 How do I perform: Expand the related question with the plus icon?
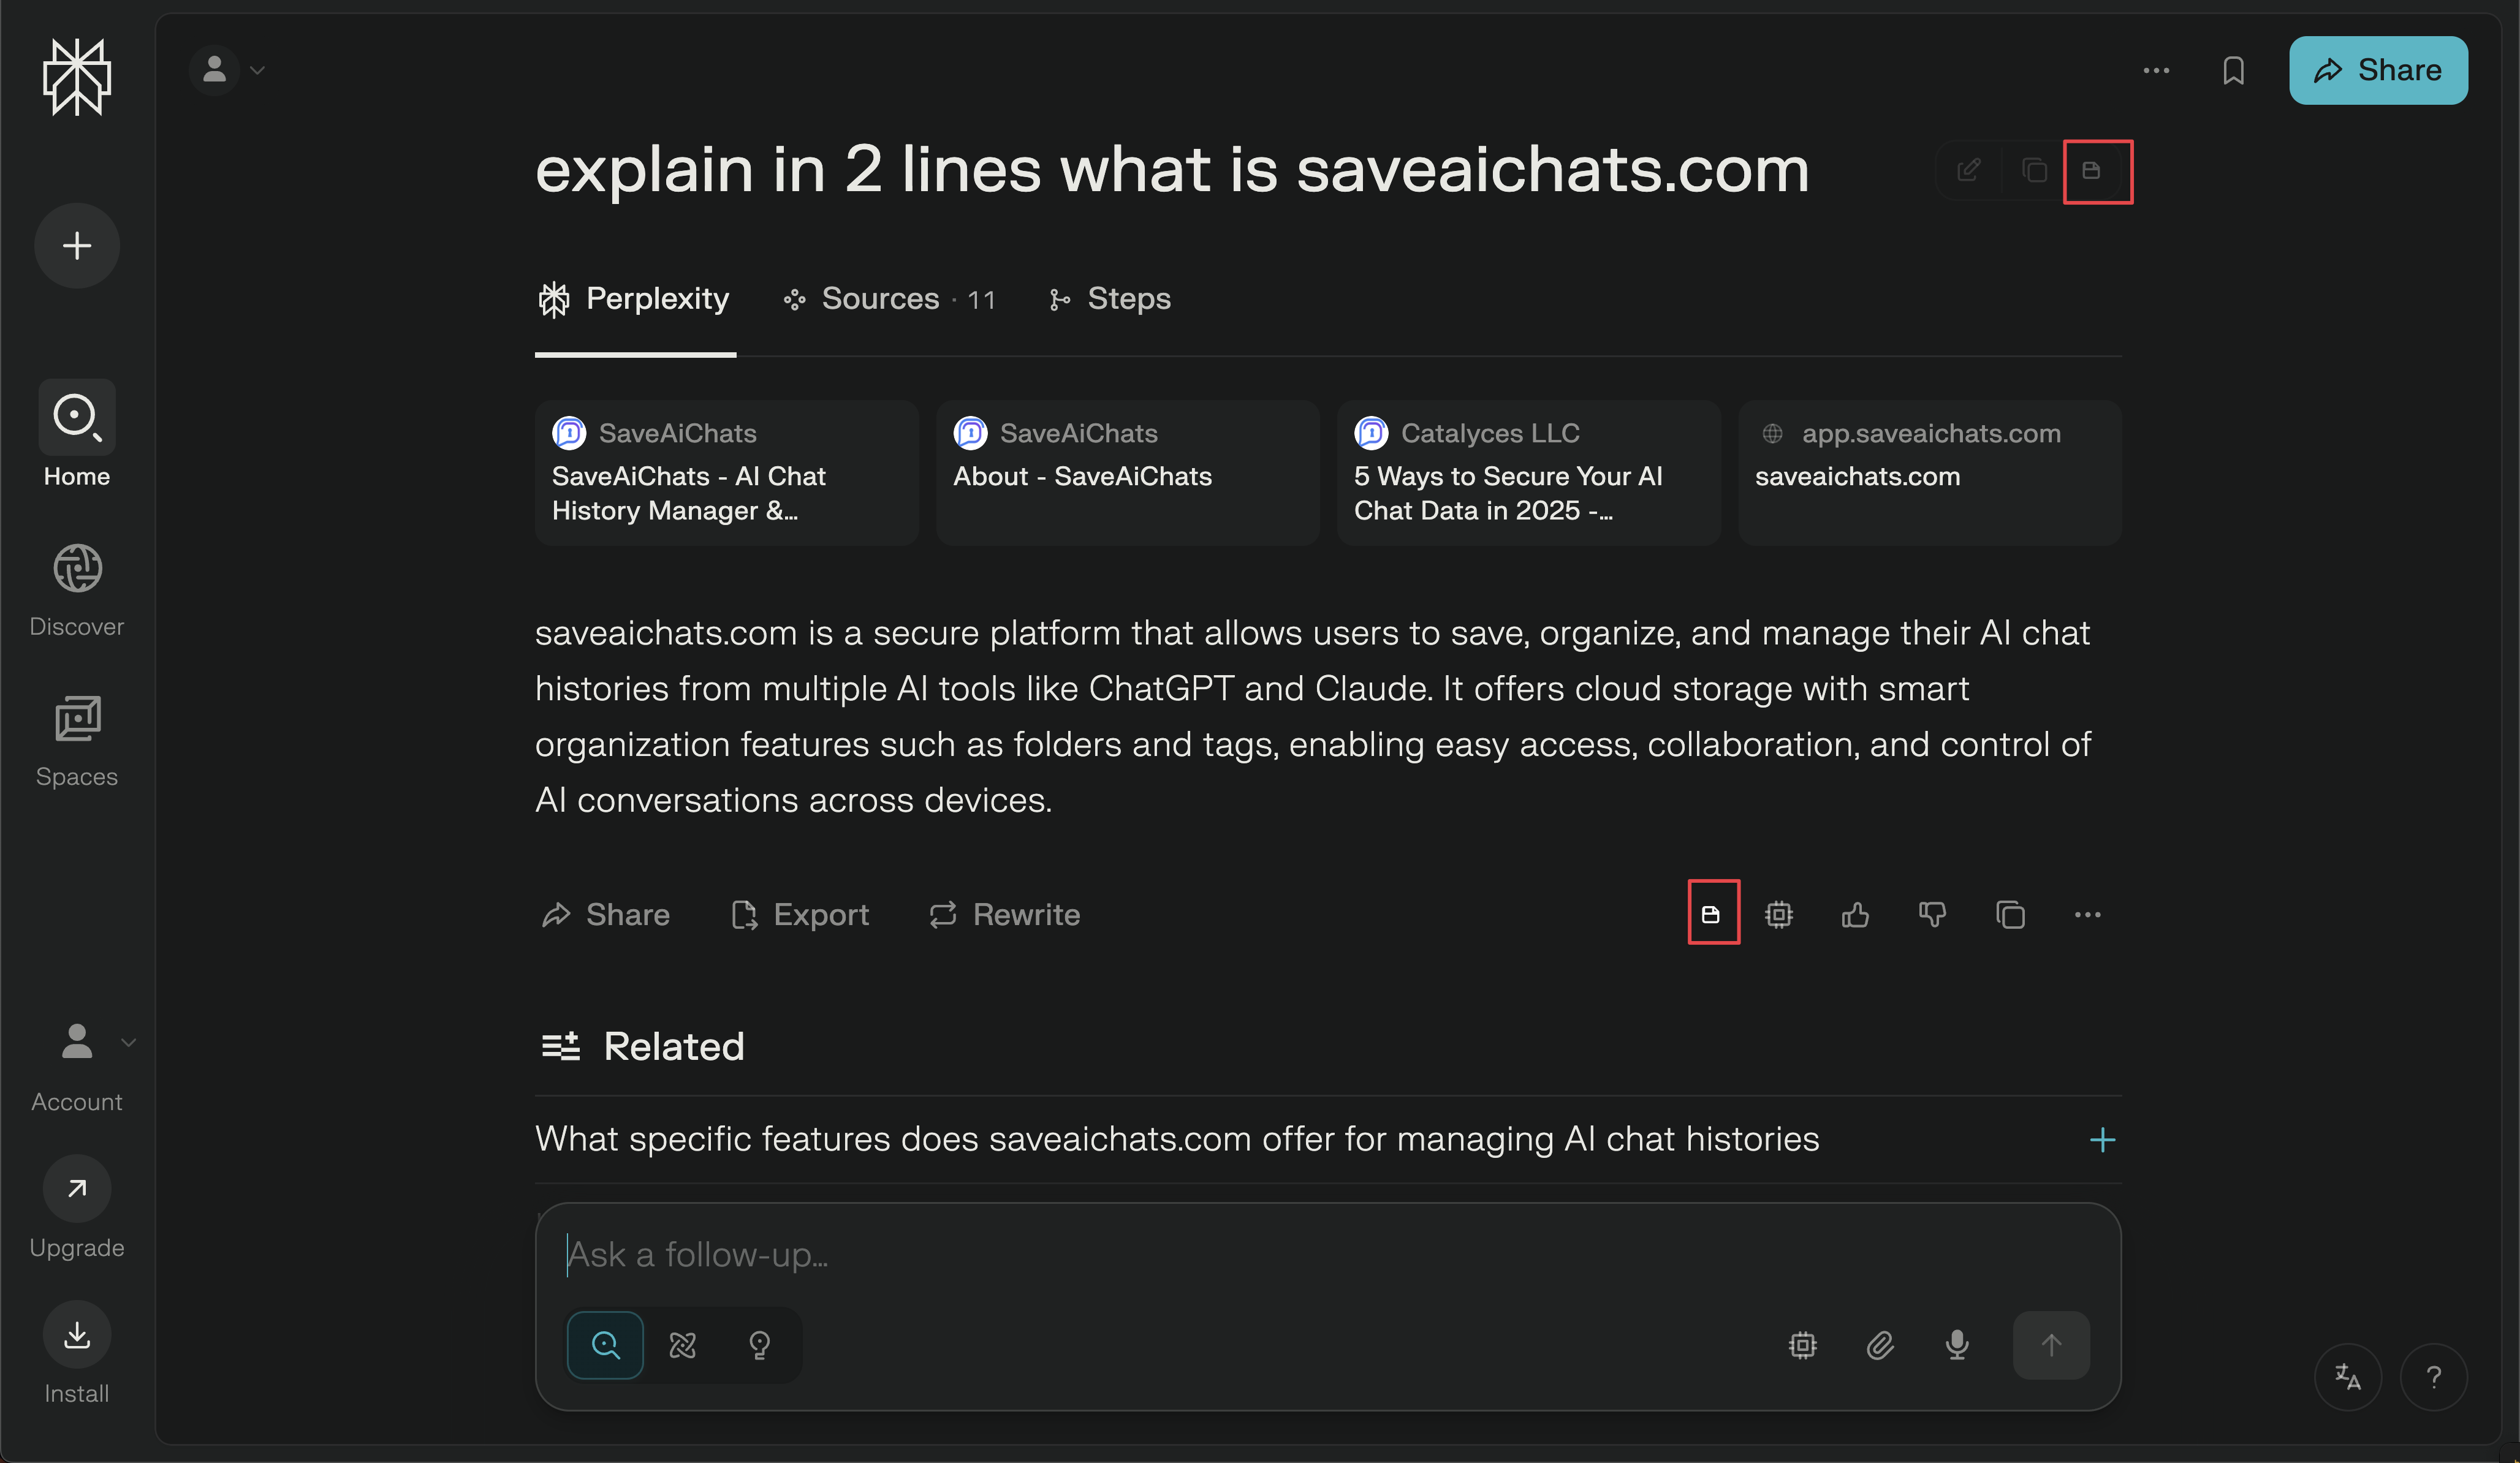pyautogui.click(x=2102, y=1140)
